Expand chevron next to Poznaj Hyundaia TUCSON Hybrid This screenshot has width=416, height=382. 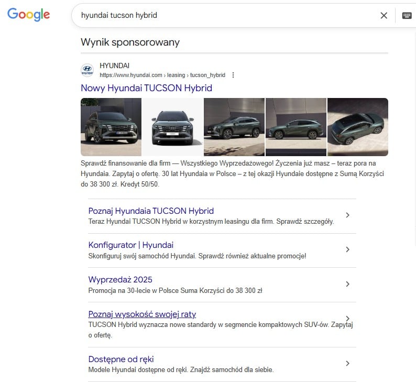pyautogui.click(x=347, y=215)
